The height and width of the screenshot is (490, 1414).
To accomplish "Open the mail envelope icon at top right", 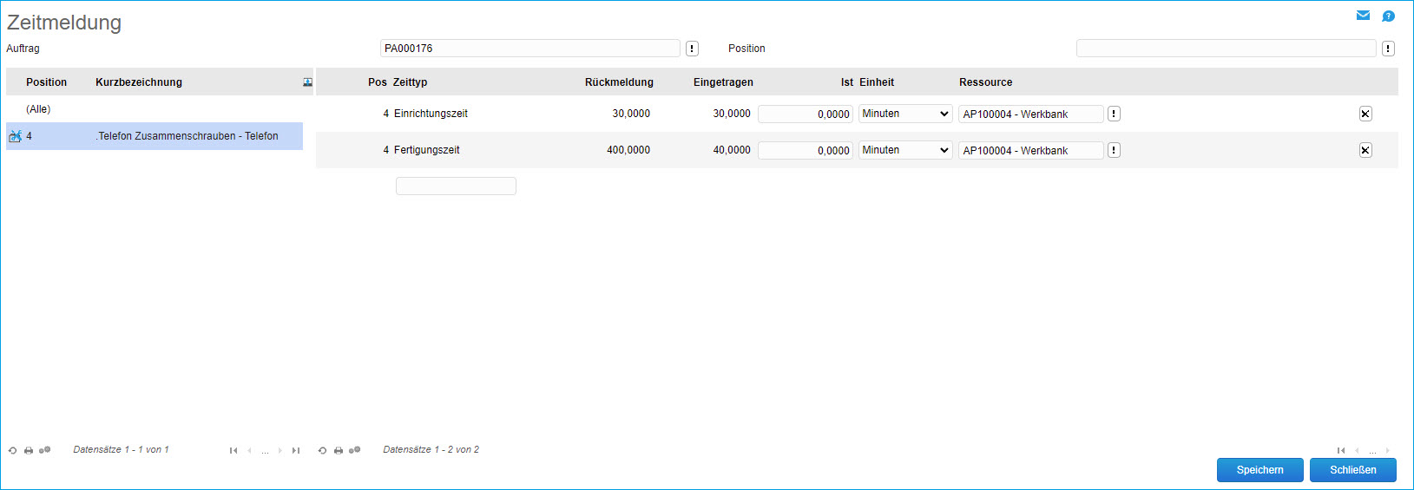I will pos(1363,16).
